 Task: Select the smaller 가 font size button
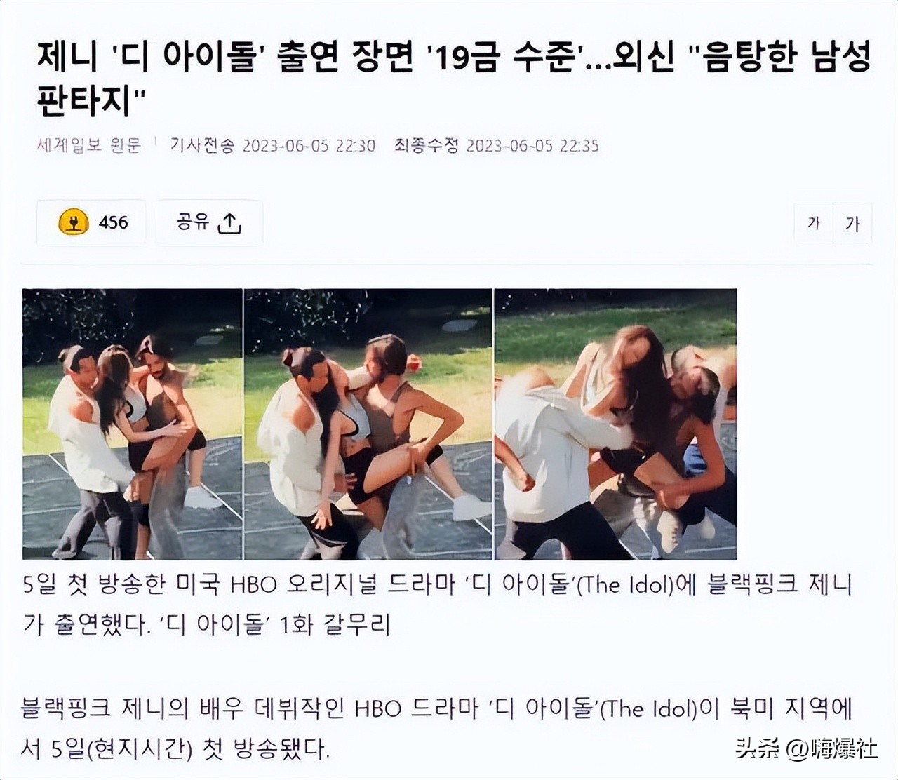814,223
